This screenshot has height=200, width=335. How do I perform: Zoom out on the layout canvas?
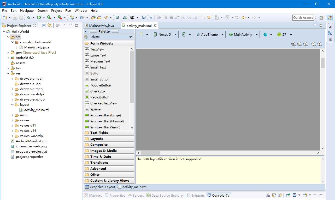coord(314,44)
